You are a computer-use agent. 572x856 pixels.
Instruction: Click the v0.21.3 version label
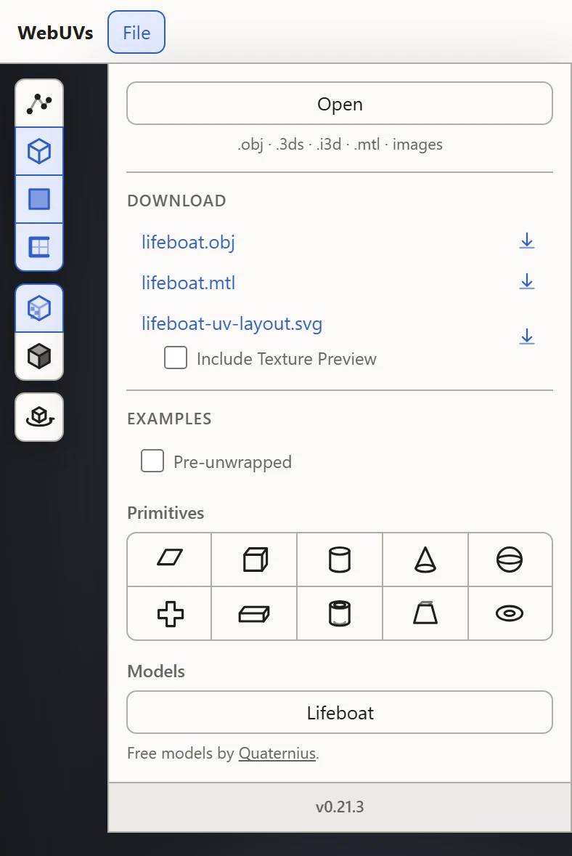click(340, 807)
